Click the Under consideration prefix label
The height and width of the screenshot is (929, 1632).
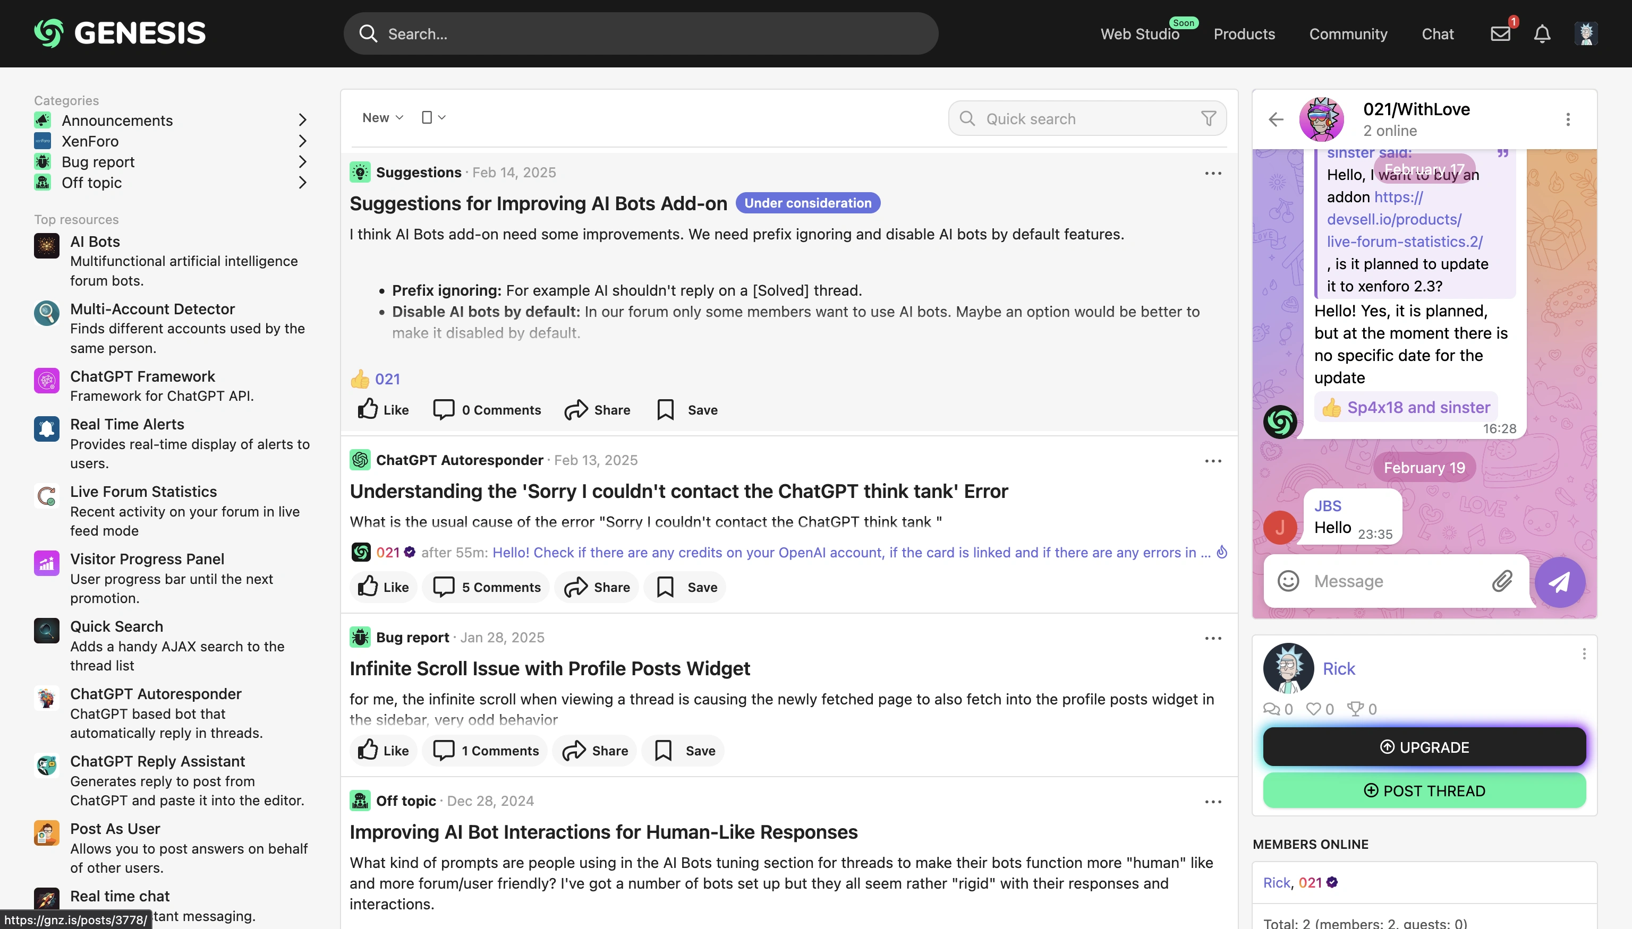click(807, 203)
